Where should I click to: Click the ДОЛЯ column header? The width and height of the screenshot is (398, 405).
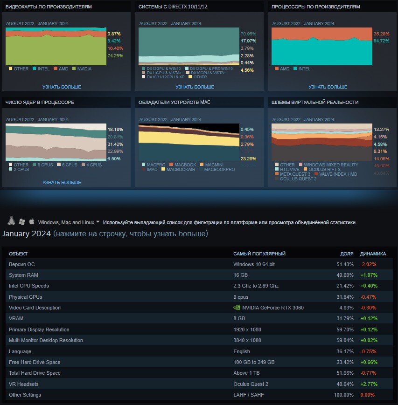tap(347, 254)
